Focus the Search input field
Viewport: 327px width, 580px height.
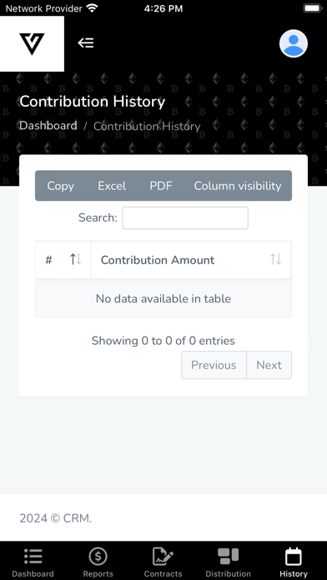(x=185, y=217)
